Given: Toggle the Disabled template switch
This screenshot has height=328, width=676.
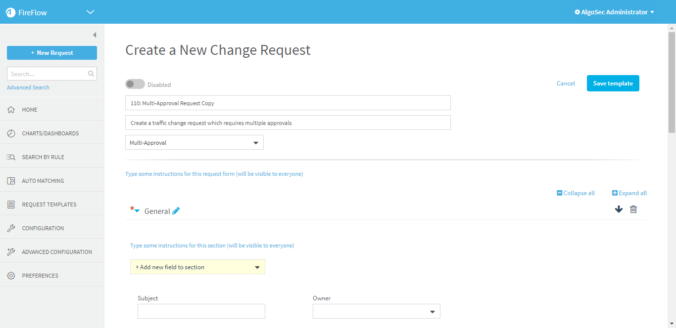Looking at the screenshot, I should point(135,84).
